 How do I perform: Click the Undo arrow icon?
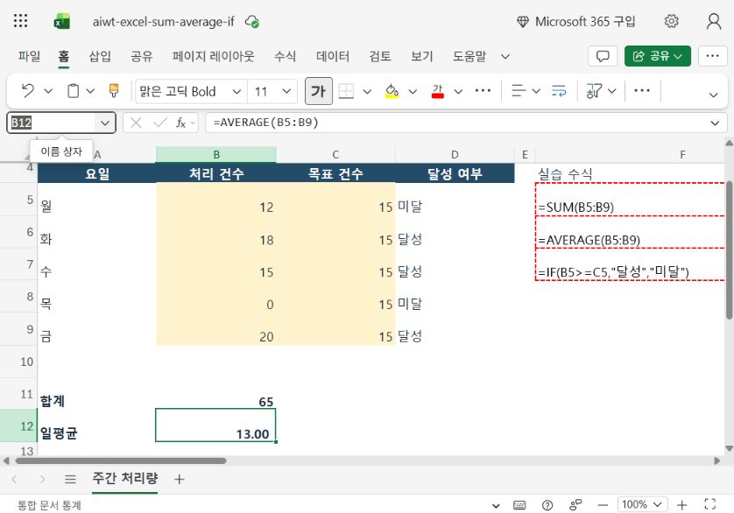point(28,90)
